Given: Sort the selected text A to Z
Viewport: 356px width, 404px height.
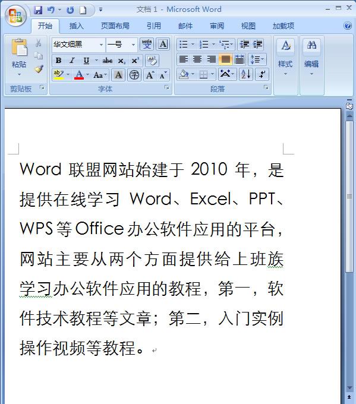Looking at the screenshot, I should [x=245, y=74].
